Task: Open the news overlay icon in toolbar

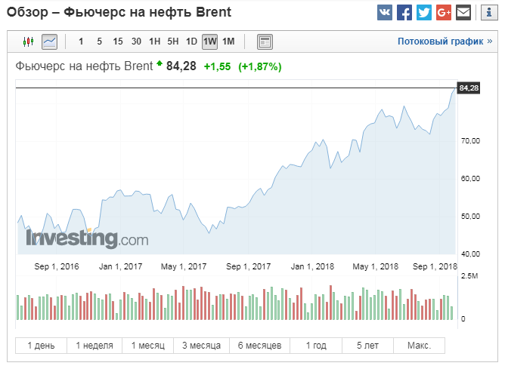Action: pos(265,42)
